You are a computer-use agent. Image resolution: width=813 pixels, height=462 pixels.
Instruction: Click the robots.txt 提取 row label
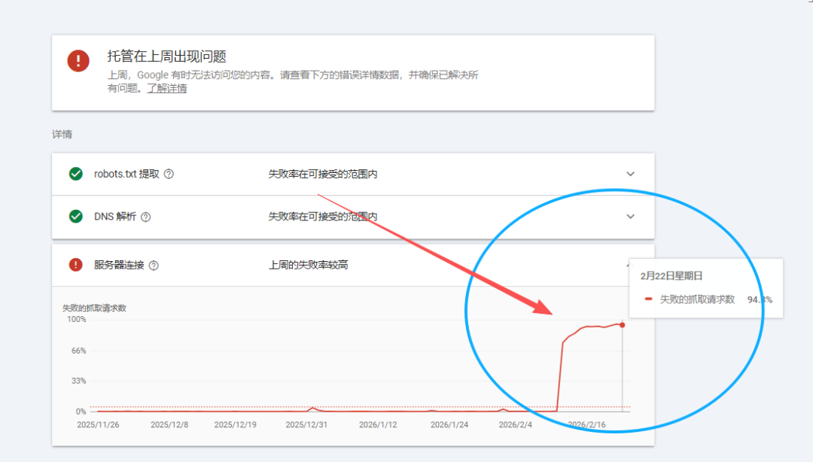[126, 175]
